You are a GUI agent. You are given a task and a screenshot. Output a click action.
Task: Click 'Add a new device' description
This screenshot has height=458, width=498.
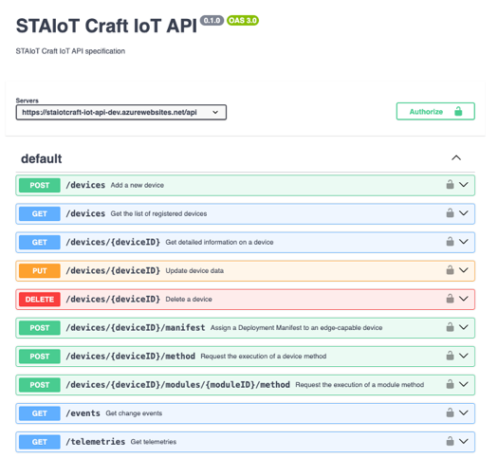[138, 185]
